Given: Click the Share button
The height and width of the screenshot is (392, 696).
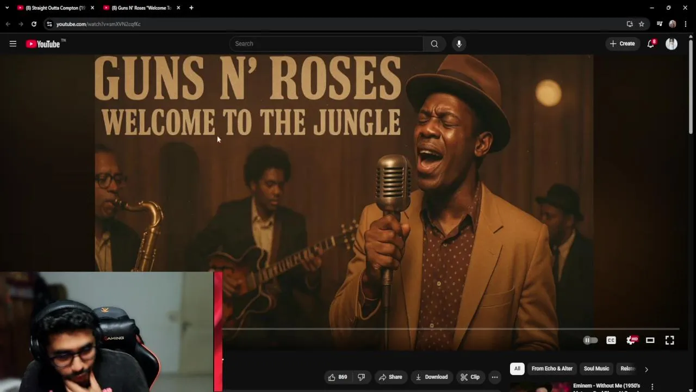Looking at the screenshot, I should 390,377.
